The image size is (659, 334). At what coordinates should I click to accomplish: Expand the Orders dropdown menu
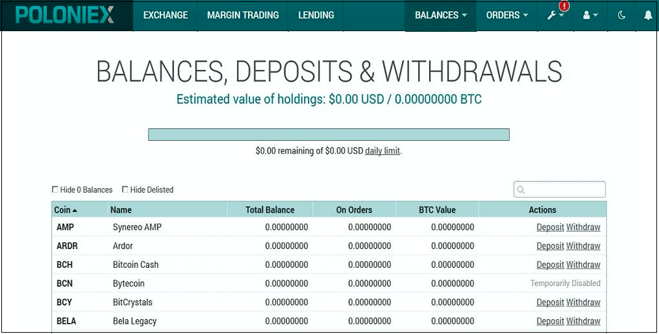[x=507, y=16]
